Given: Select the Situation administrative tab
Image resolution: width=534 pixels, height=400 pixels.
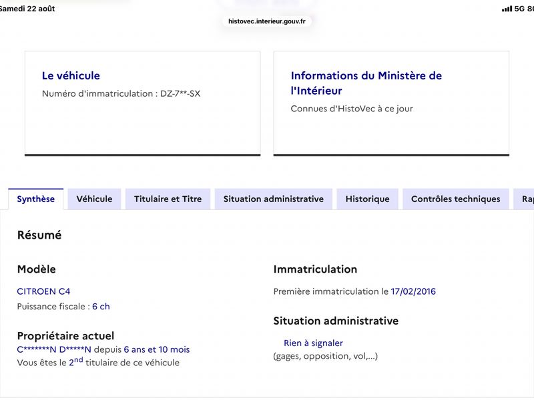Looking at the screenshot, I should pos(274,199).
